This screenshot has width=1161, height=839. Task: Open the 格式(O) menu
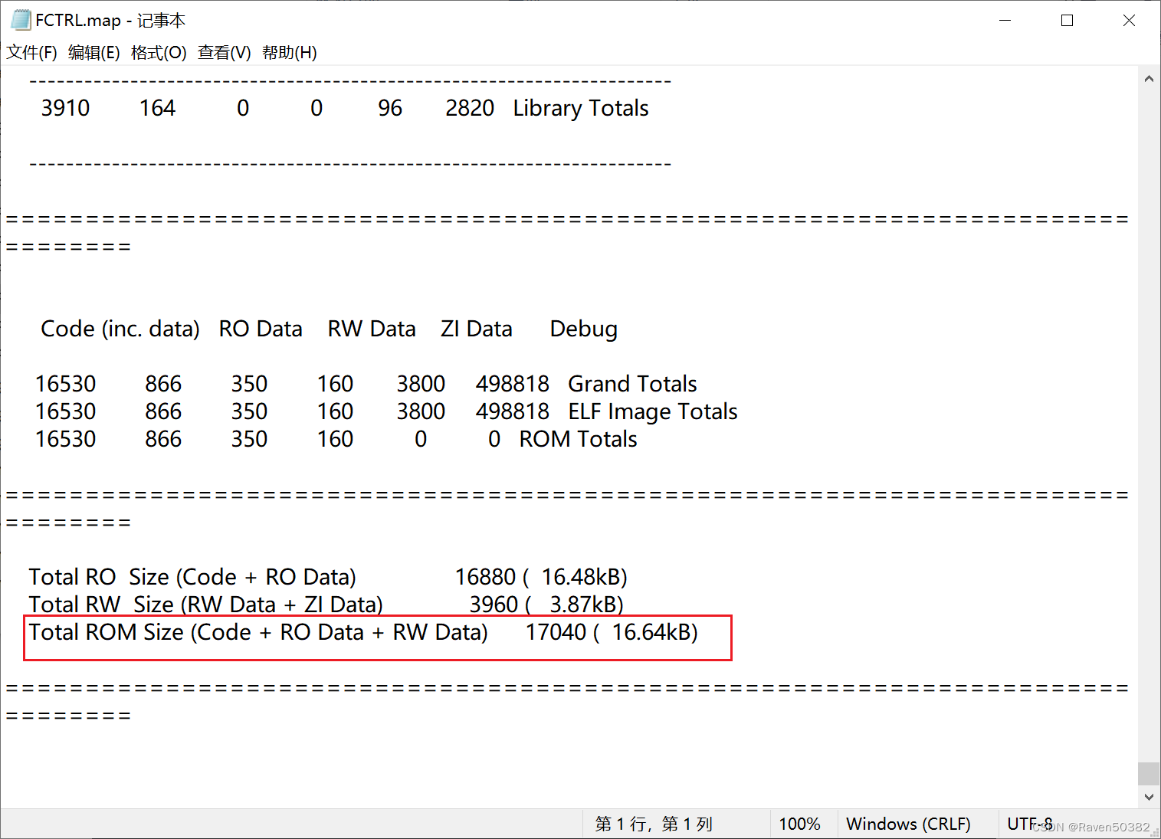(x=159, y=52)
